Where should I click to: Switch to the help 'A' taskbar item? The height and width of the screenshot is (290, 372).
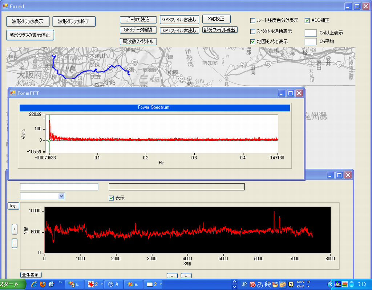(x=114, y=284)
